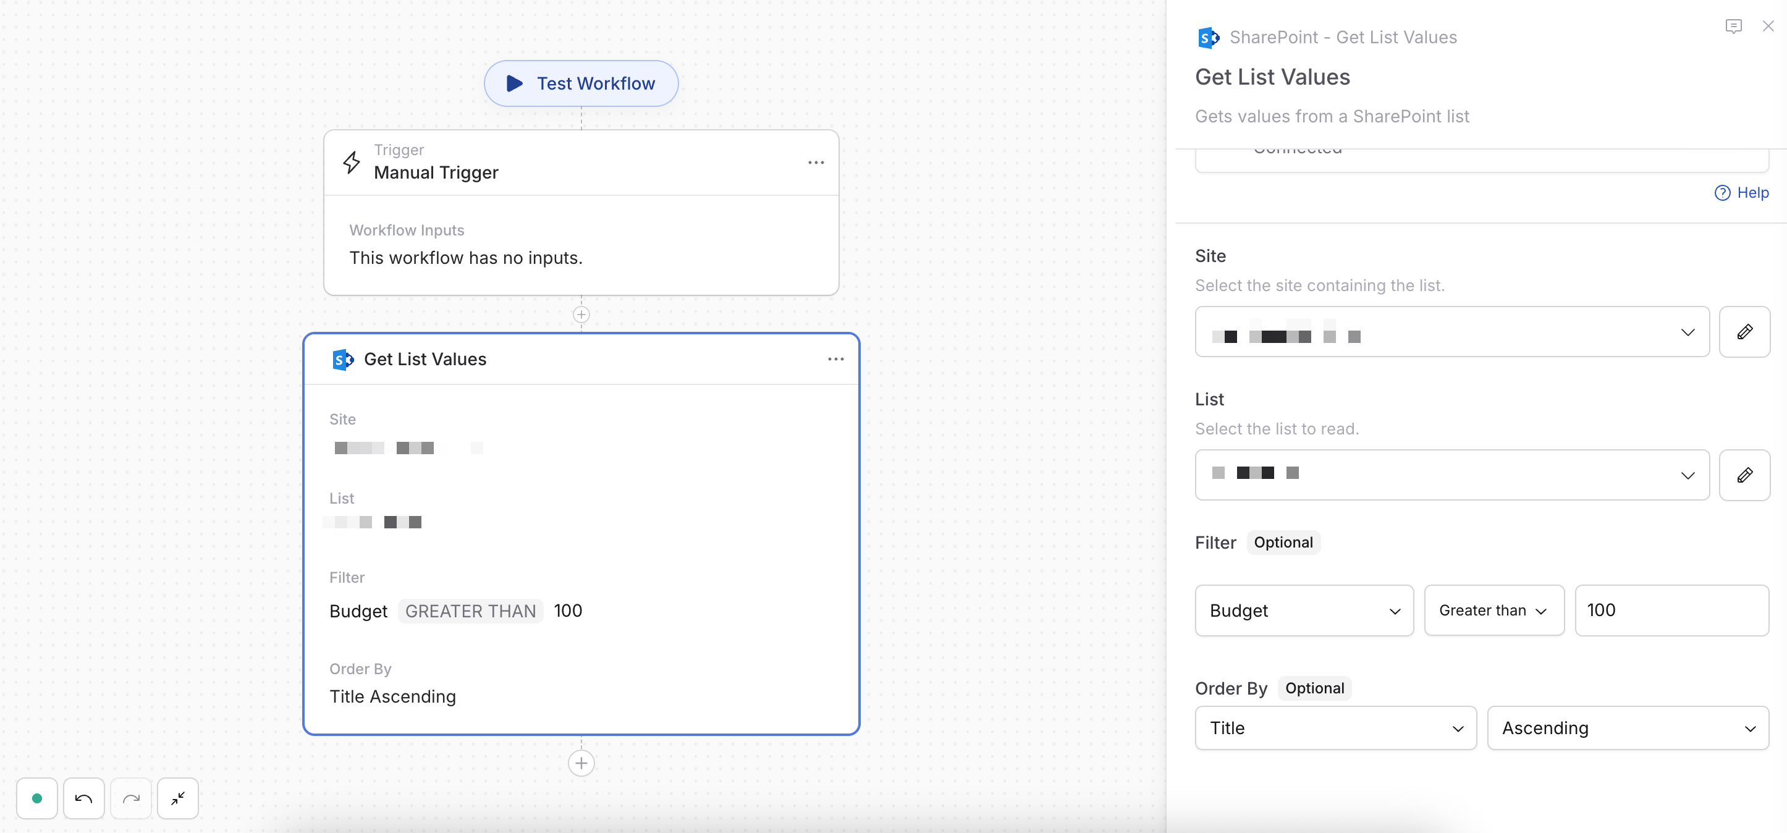
Task: Click 'This workflow has no inputs.' text
Action: (x=465, y=258)
